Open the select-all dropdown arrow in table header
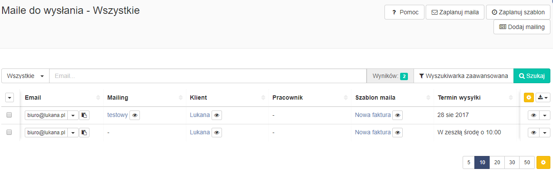553x172 pixels. pyautogui.click(x=10, y=98)
